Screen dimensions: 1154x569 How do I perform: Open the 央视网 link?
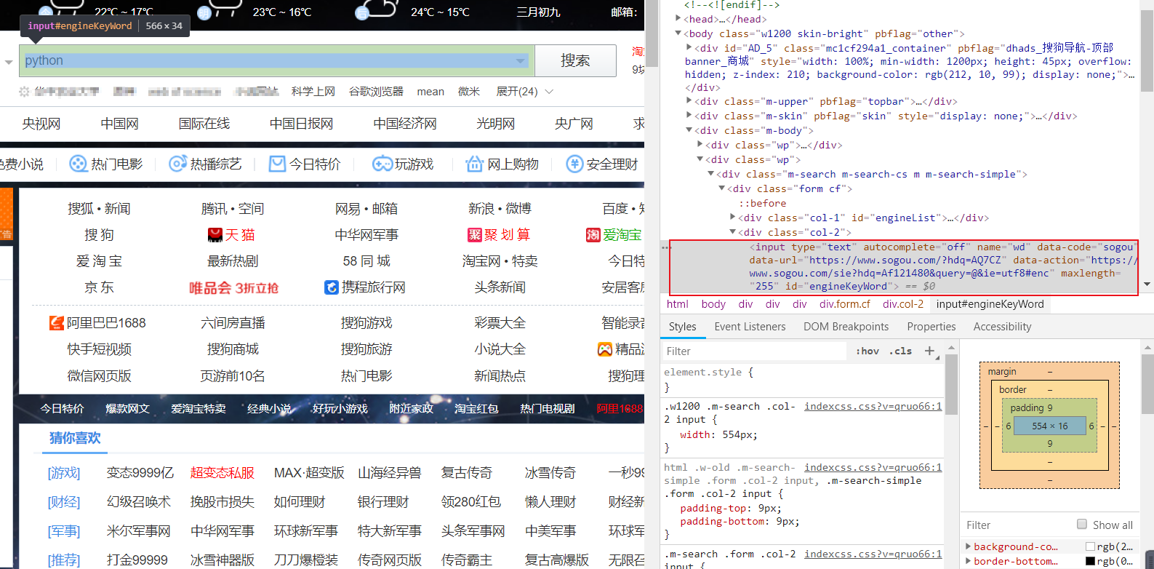coord(41,124)
